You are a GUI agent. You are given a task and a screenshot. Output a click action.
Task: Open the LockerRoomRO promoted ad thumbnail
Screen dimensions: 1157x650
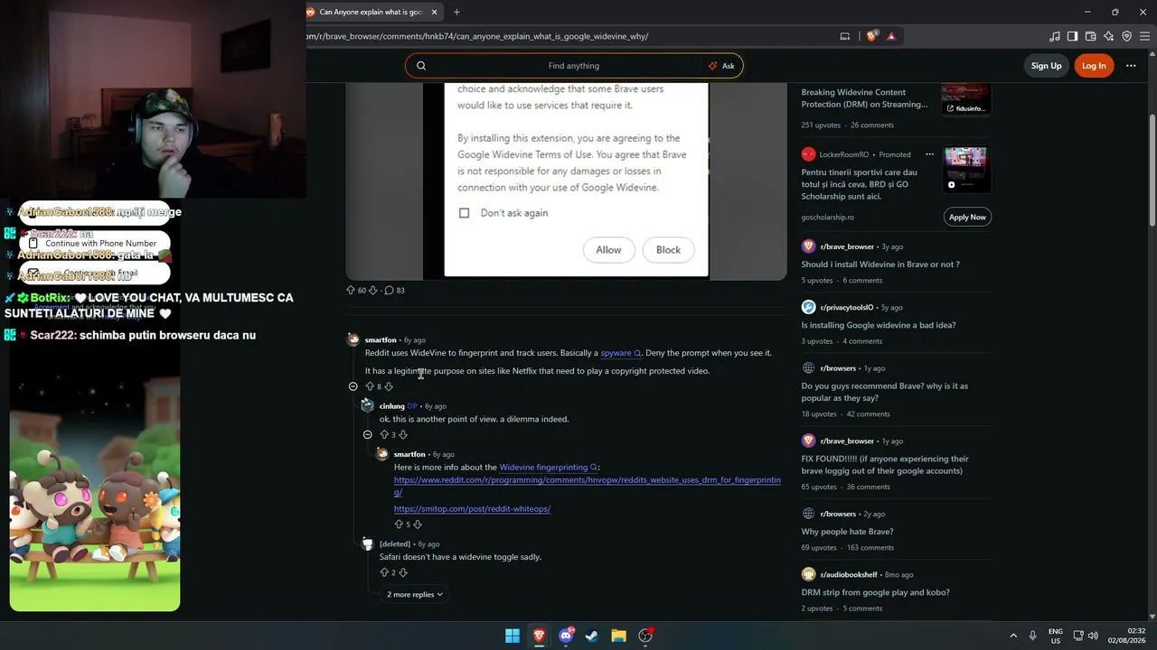click(965, 171)
